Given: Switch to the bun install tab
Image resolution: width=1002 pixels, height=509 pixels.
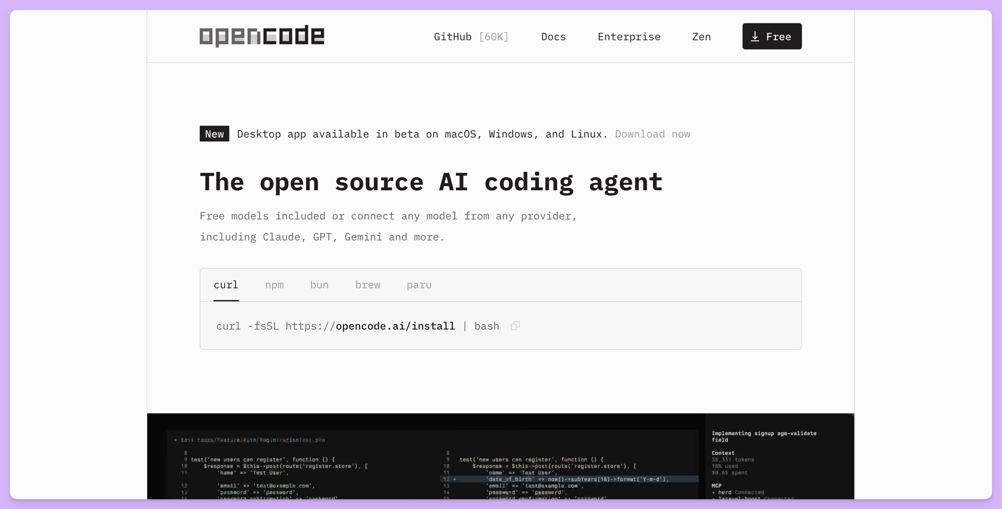Looking at the screenshot, I should click(x=319, y=284).
